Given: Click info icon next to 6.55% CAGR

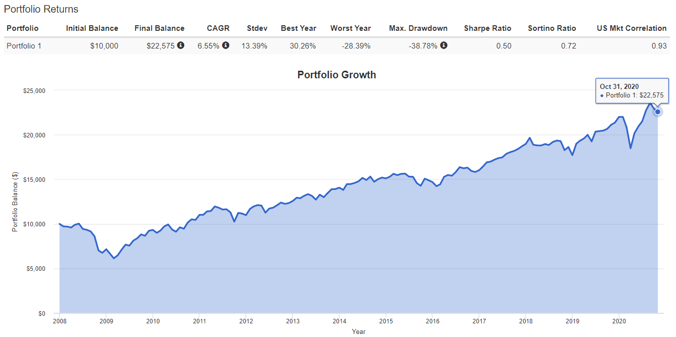Looking at the screenshot, I should (226, 45).
